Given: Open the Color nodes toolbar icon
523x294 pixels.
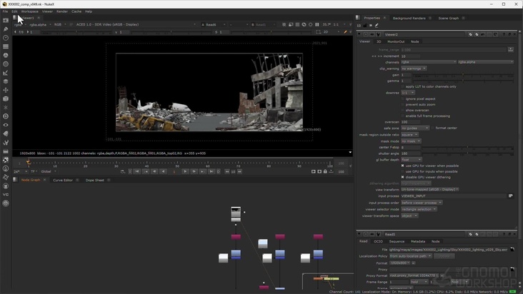Looking at the screenshot, I should click(6, 55).
